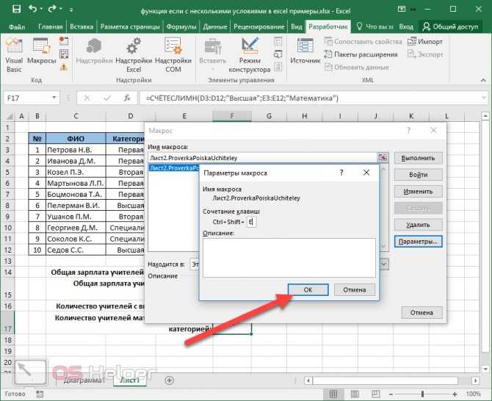Click Отмена button in Макрос dialog
492x401 pixels.
(422, 313)
